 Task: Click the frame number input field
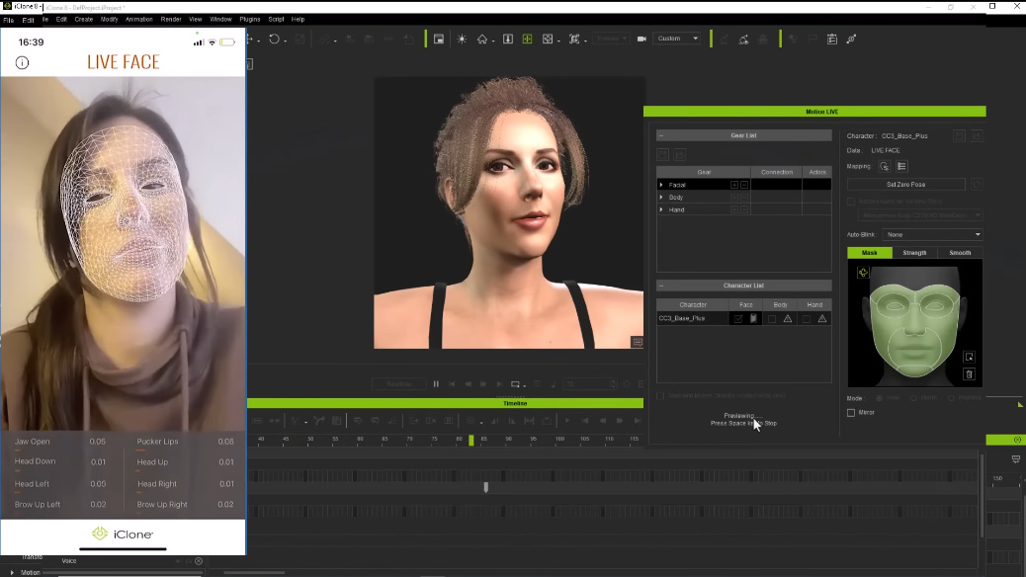pos(588,384)
